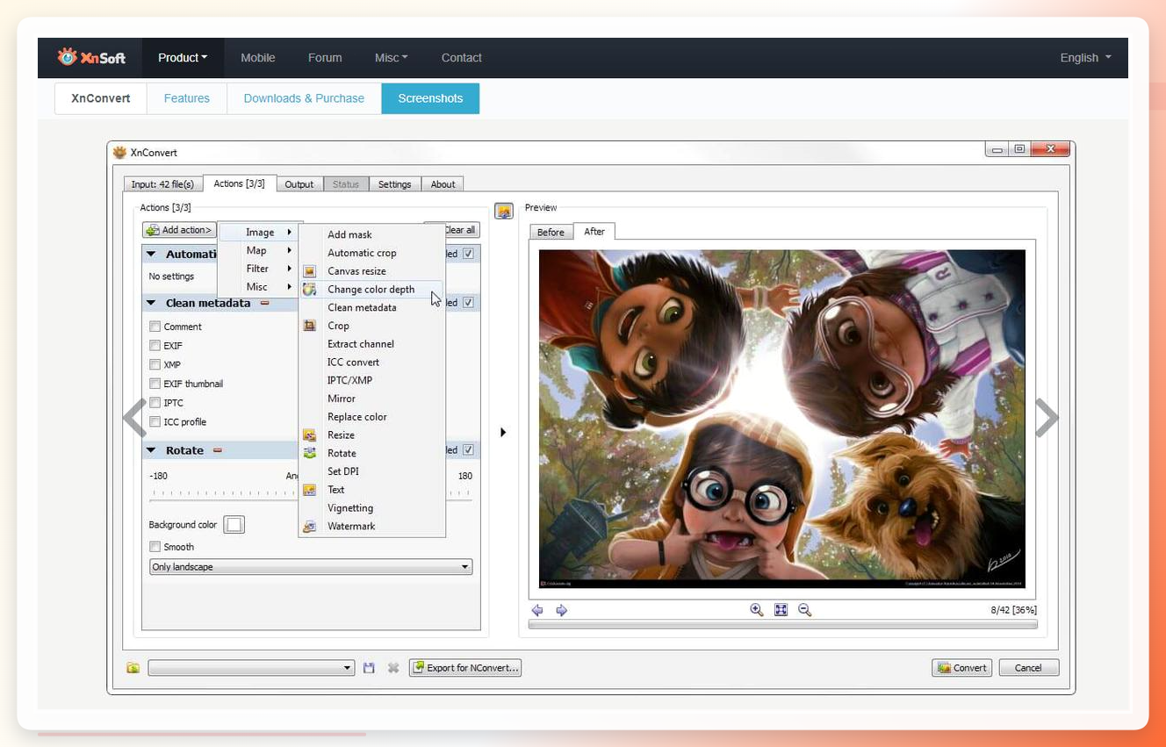
Task: Toggle Enabled checkbox on Clean metadata header
Action: pos(468,303)
